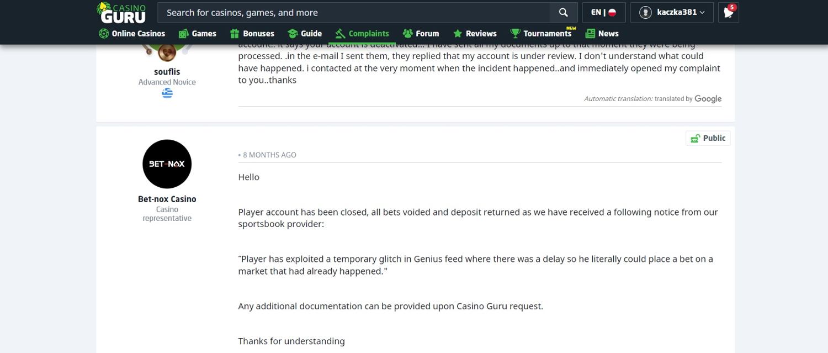The image size is (828, 353).
Task: Click the Bet-nox Casino avatar
Action: (167, 164)
